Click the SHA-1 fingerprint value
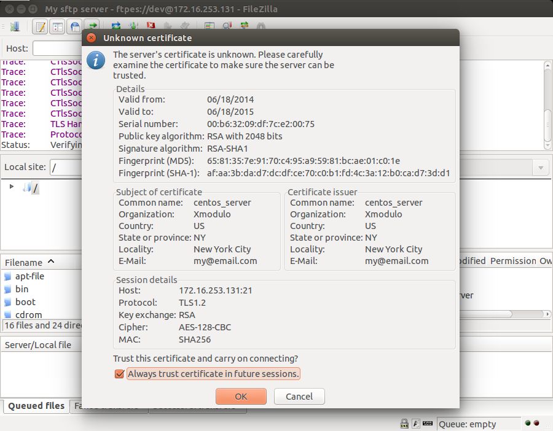 [x=328, y=173]
